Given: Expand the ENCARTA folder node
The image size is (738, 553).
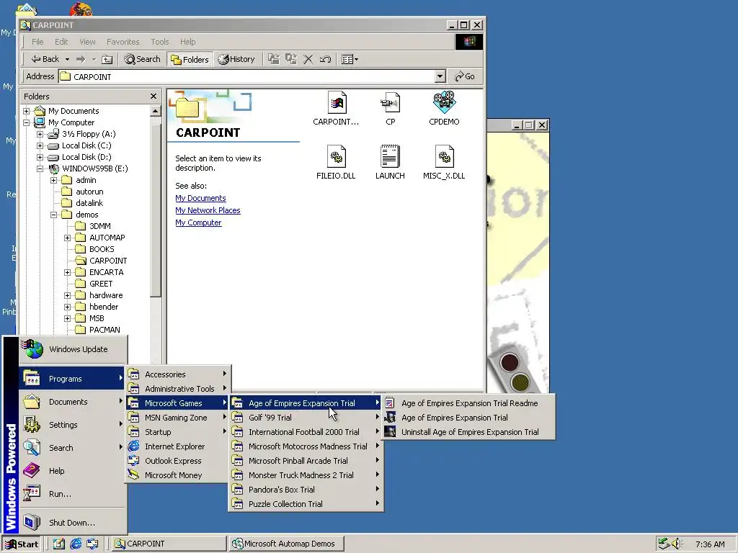Looking at the screenshot, I should pyautogui.click(x=67, y=272).
